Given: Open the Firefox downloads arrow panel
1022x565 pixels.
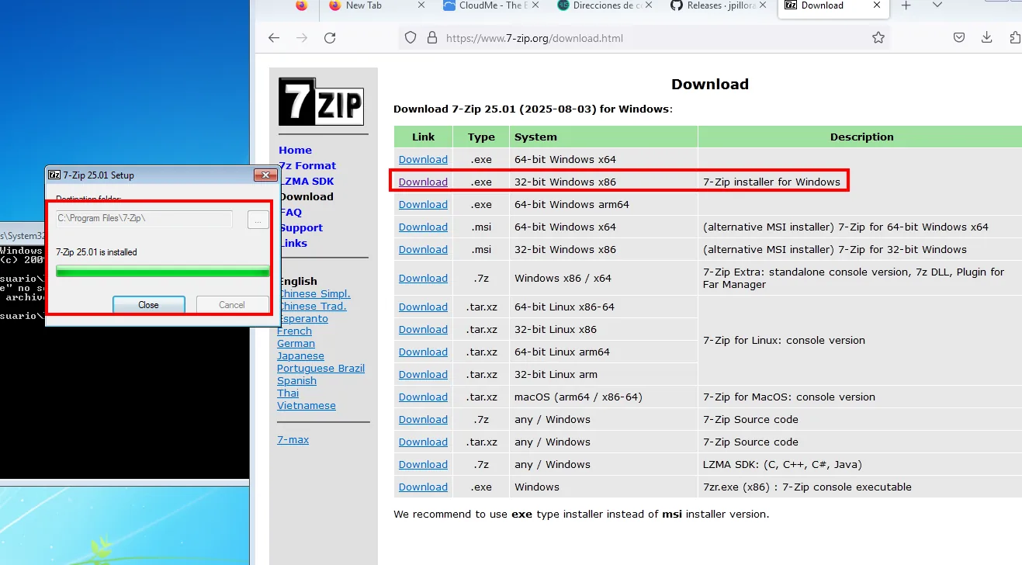Looking at the screenshot, I should (987, 37).
